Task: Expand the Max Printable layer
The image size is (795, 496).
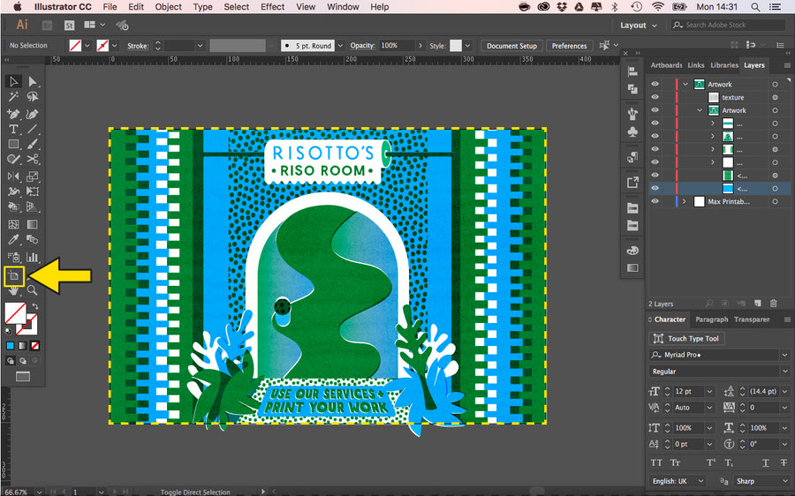Action: pos(685,201)
